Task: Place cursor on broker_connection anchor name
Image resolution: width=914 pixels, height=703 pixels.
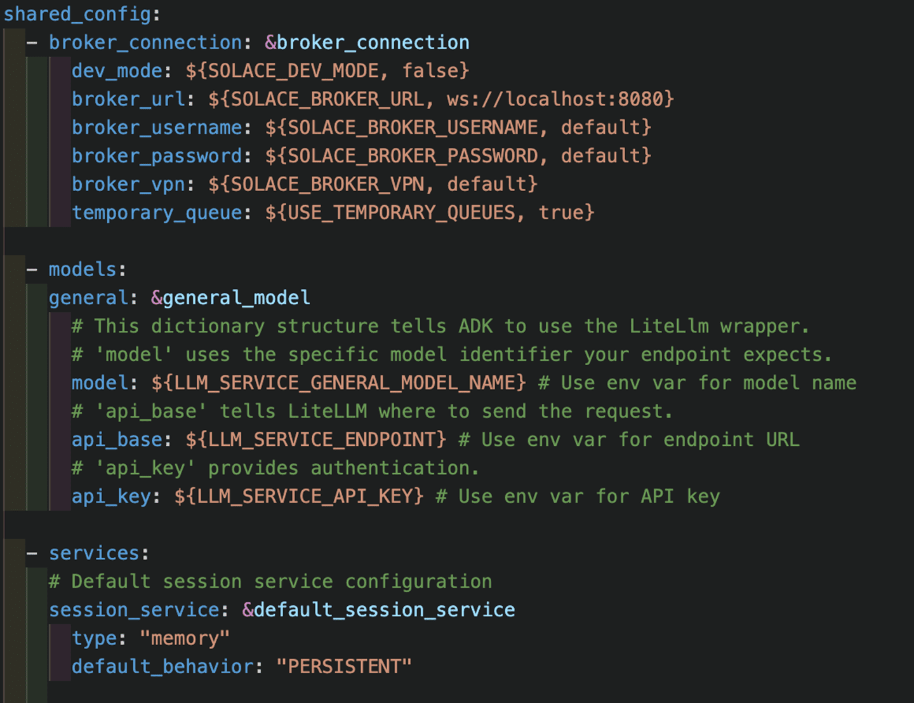Action: point(373,43)
